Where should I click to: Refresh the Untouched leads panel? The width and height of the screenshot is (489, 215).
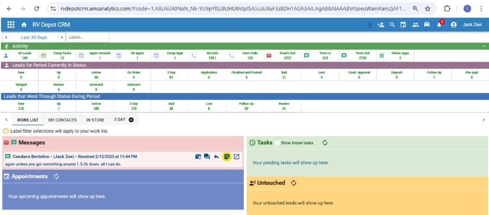[x=293, y=183]
